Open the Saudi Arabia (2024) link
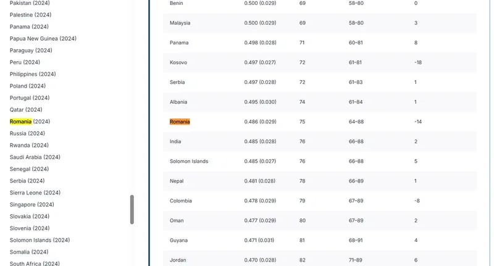Screen dimensions: 494x266 point(35,157)
